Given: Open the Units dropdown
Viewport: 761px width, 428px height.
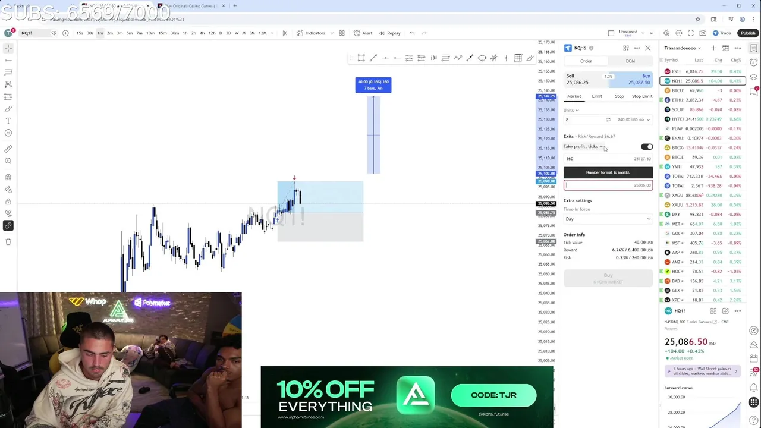Looking at the screenshot, I should pos(571,110).
